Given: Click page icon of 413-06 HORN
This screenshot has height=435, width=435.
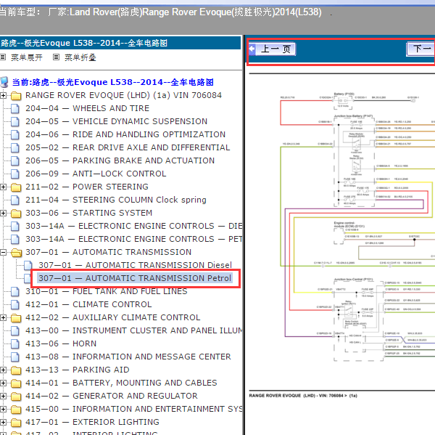Looking at the screenshot, I should (x=15, y=343).
